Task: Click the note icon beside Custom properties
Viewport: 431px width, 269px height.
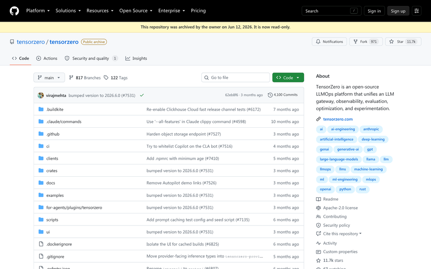Action: 318,252
